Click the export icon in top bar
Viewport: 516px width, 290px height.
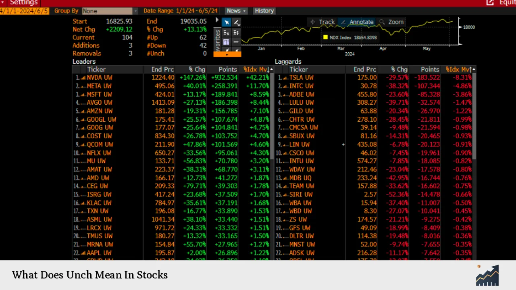490,3
